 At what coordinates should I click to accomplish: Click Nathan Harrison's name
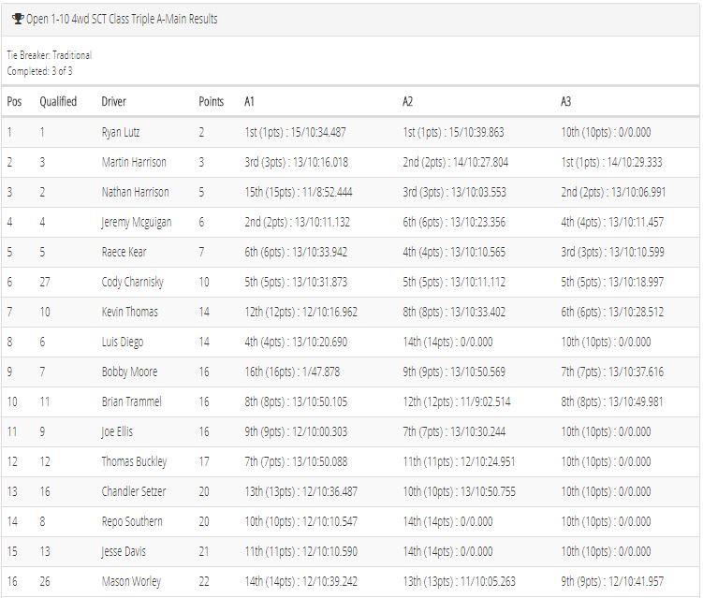(x=136, y=192)
